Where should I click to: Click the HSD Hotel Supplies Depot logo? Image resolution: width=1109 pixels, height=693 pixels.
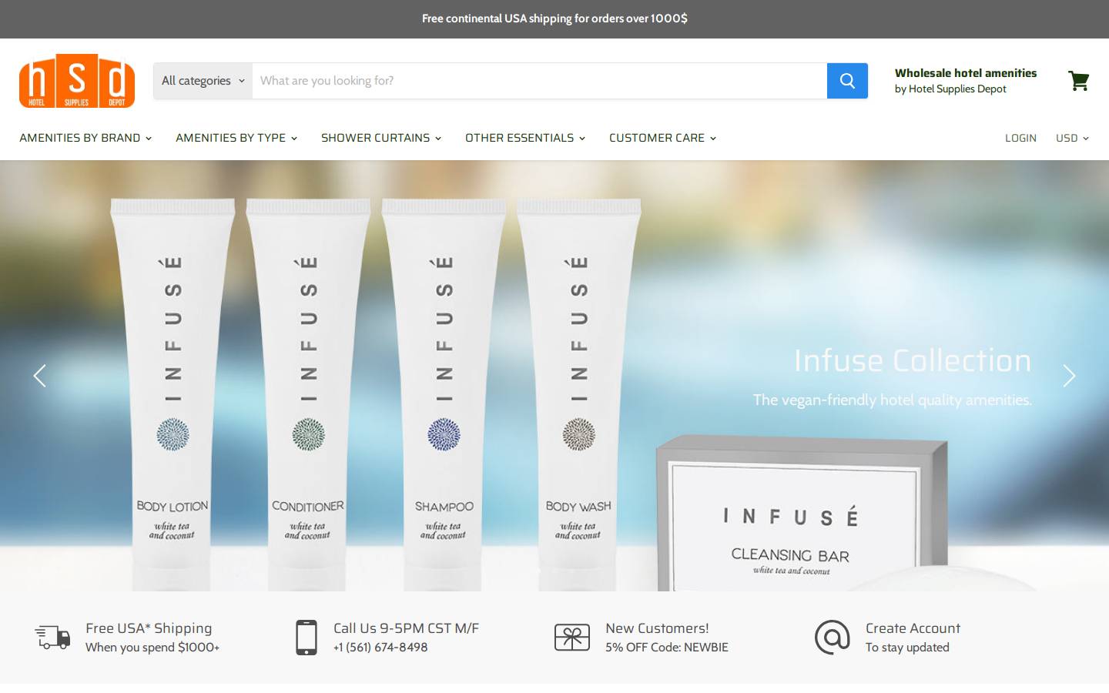coord(77,81)
